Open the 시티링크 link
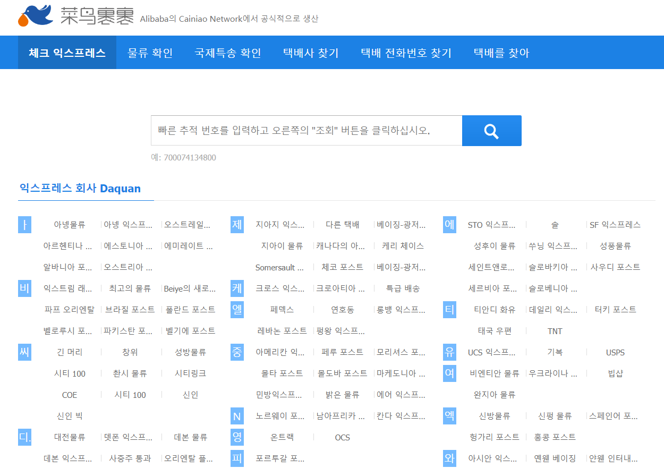This screenshot has width=664, height=468. pos(190,373)
